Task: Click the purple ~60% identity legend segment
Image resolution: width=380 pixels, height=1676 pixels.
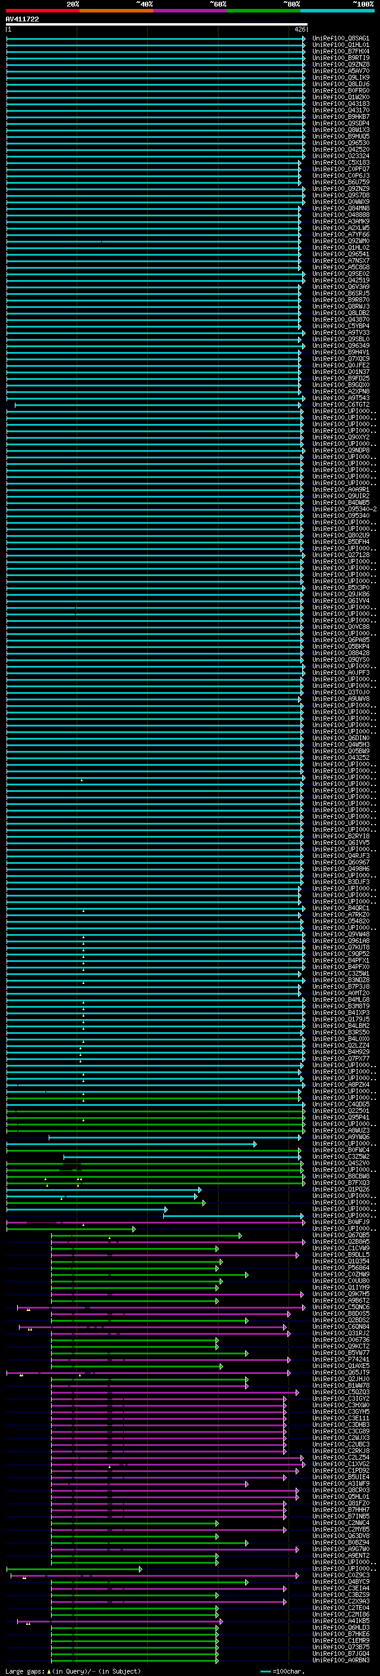Action: 189,11
